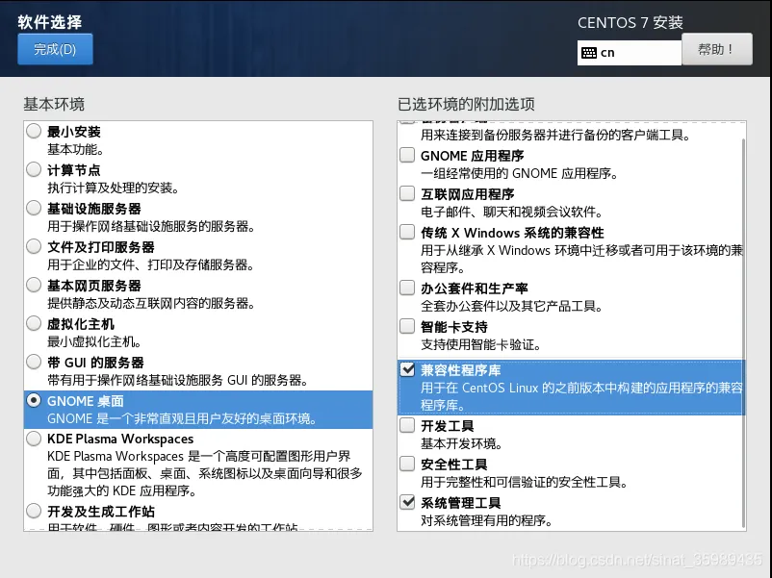Click the keyboard layout icon beside cn

(589, 53)
